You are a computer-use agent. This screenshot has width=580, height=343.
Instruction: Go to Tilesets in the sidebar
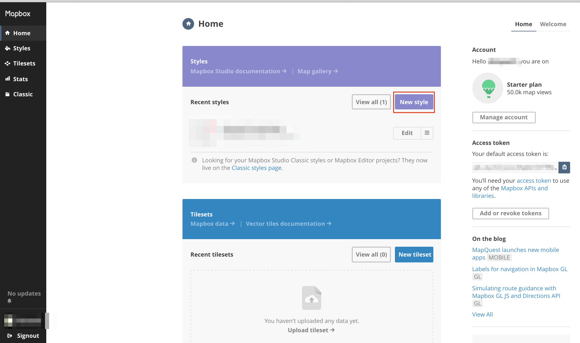(x=24, y=63)
